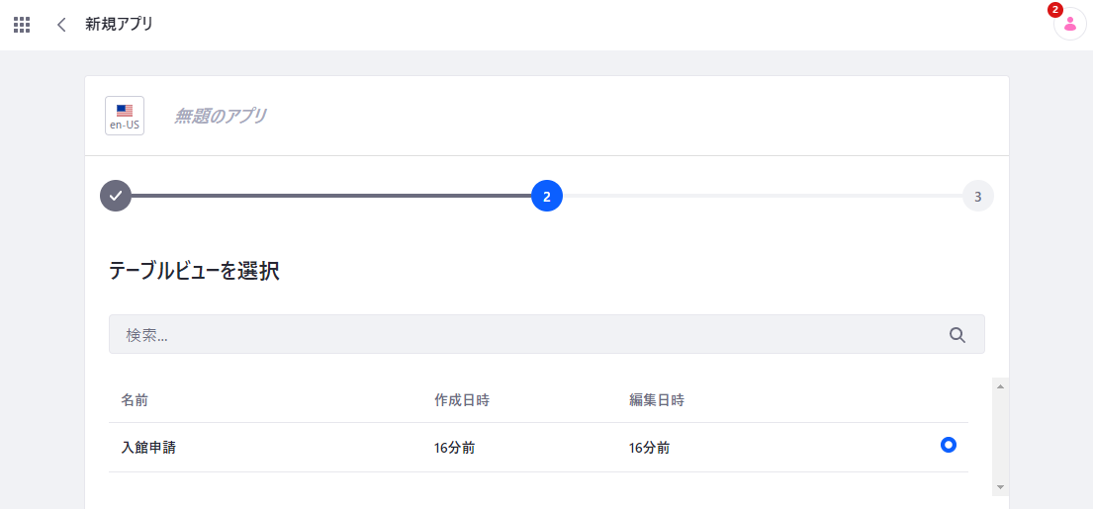Open the pink user avatar menu
This screenshot has height=509, width=1093.
(x=1070, y=25)
